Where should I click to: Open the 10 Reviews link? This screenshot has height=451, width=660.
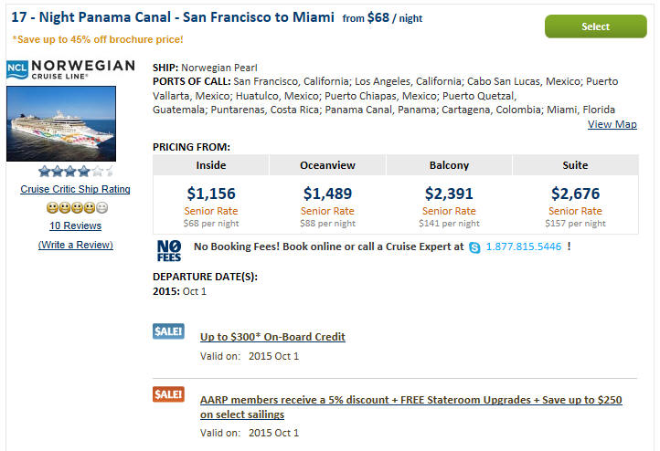pos(75,225)
